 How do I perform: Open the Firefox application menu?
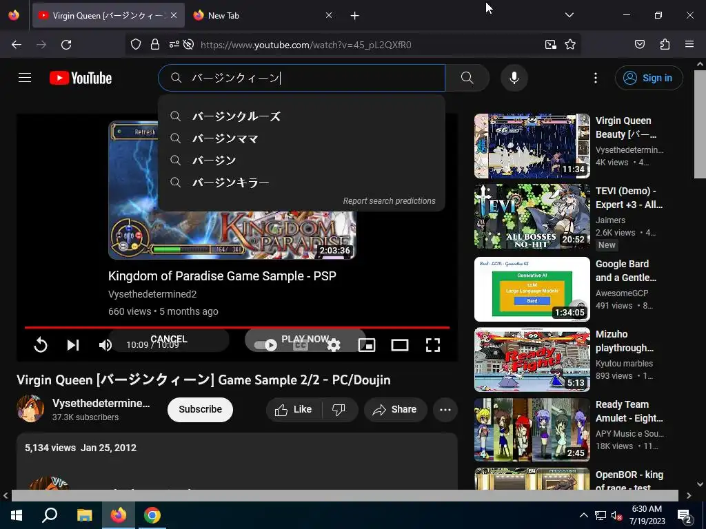coord(689,45)
